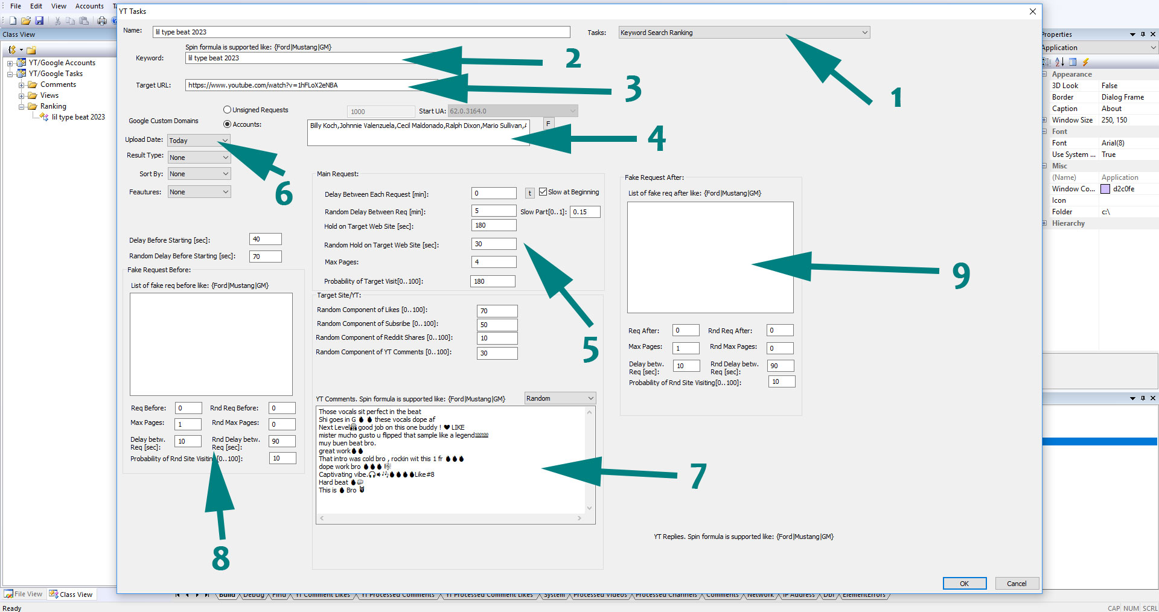Click the alphabetical sort icon in Properties

(1059, 62)
